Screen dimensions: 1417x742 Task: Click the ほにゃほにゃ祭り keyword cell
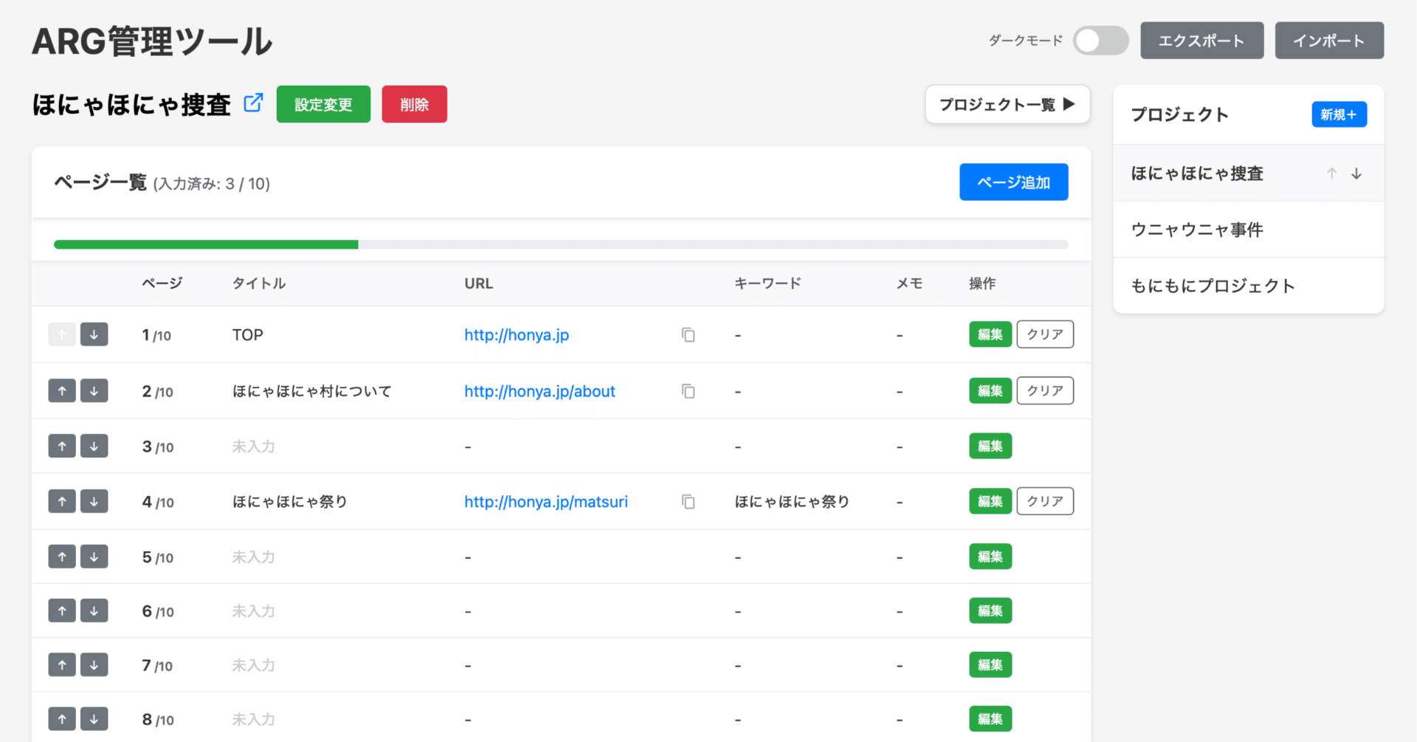point(792,502)
